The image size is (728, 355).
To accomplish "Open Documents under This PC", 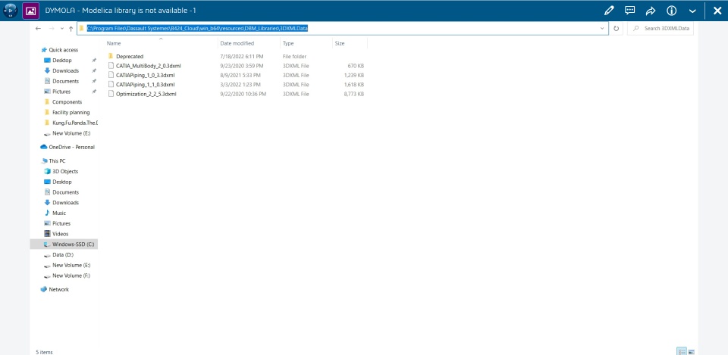I will 65,192.
